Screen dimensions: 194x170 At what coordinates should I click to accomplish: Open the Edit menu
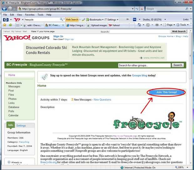[x=12, y=15]
